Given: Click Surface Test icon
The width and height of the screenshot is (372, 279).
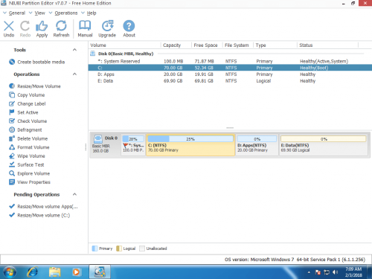Looking at the screenshot, I should pos(12,164).
